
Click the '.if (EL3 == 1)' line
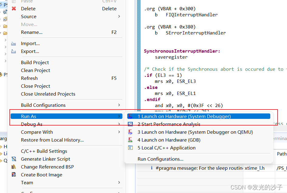(163, 75)
